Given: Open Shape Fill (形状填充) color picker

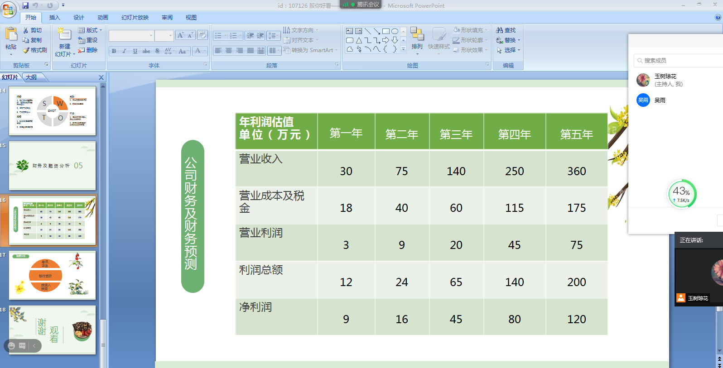Looking at the screenshot, I should 470,30.
